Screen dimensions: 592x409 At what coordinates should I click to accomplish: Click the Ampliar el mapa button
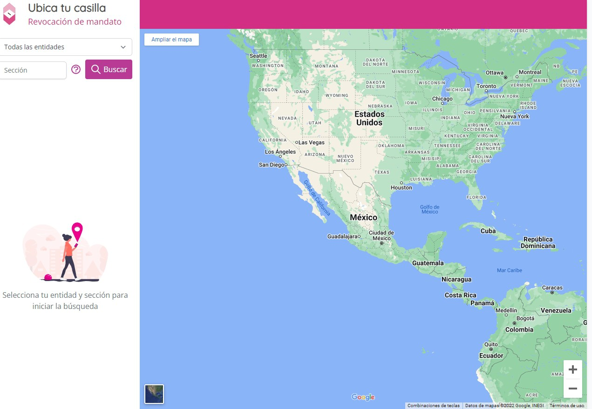(x=171, y=40)
